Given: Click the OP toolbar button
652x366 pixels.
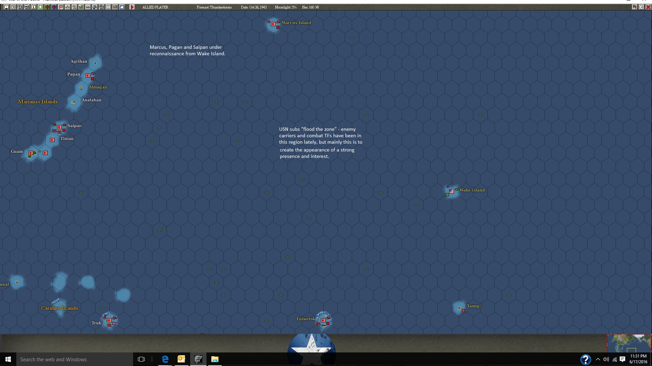Looking at the screenshot, I should (x=108, y=7).
